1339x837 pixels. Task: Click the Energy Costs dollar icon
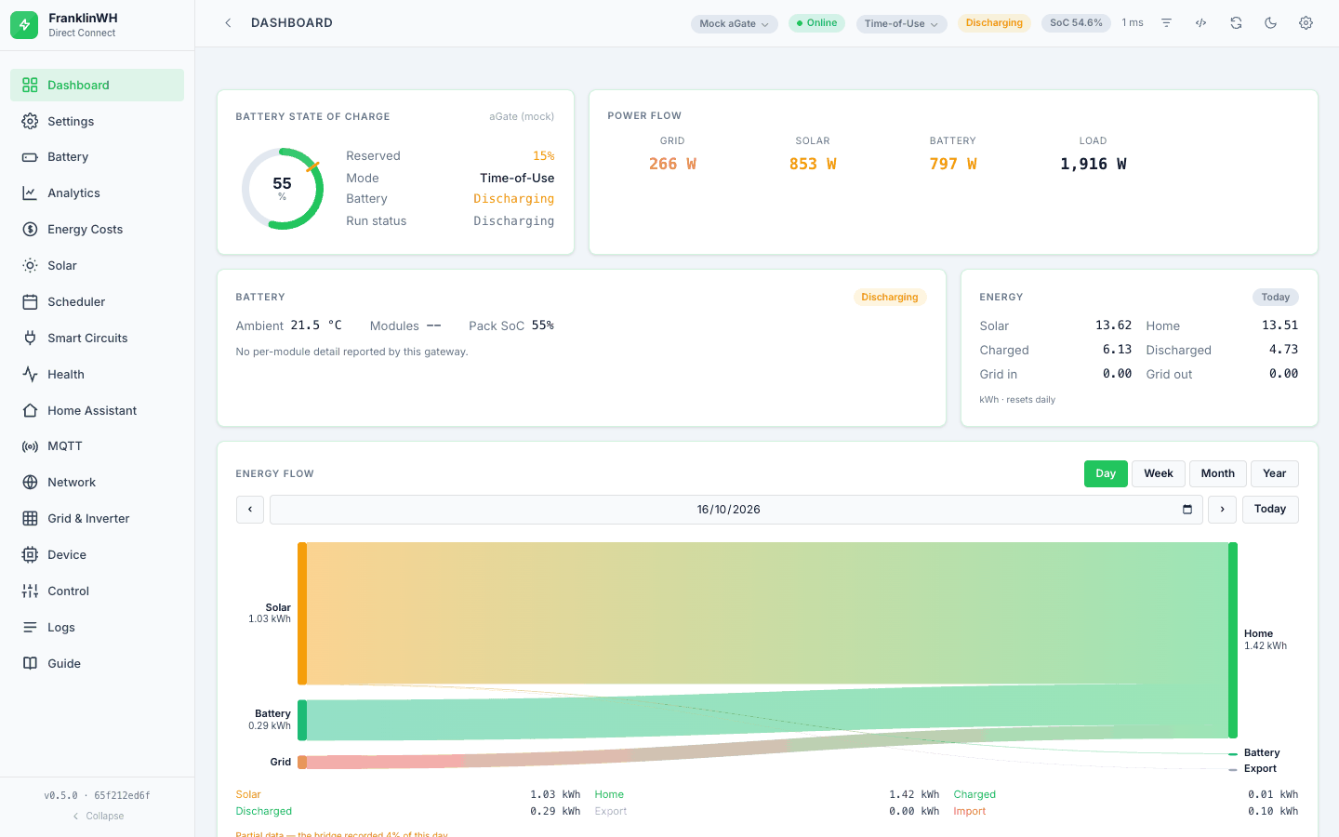pos(30,230)
